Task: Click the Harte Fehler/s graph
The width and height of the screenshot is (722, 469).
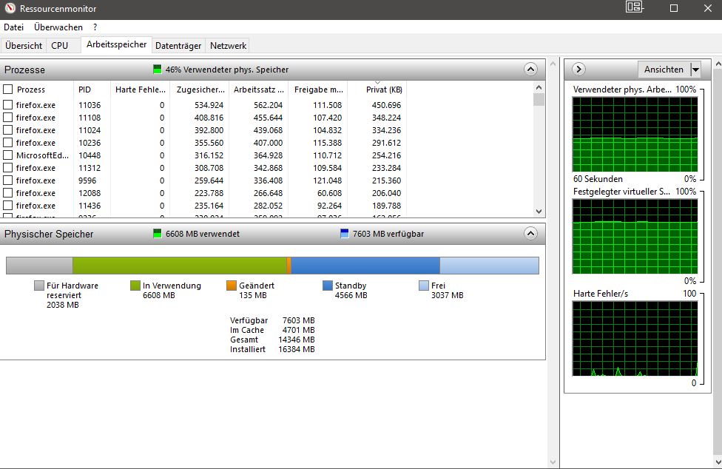Action: tap(635, 338)
